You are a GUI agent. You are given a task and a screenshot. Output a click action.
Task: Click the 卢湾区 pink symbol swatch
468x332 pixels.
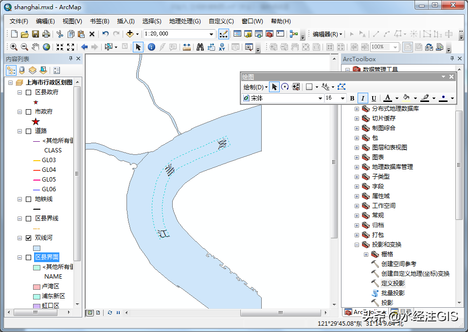[36, 287]
